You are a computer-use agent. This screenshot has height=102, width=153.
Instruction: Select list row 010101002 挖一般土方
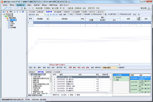point(81,79)
